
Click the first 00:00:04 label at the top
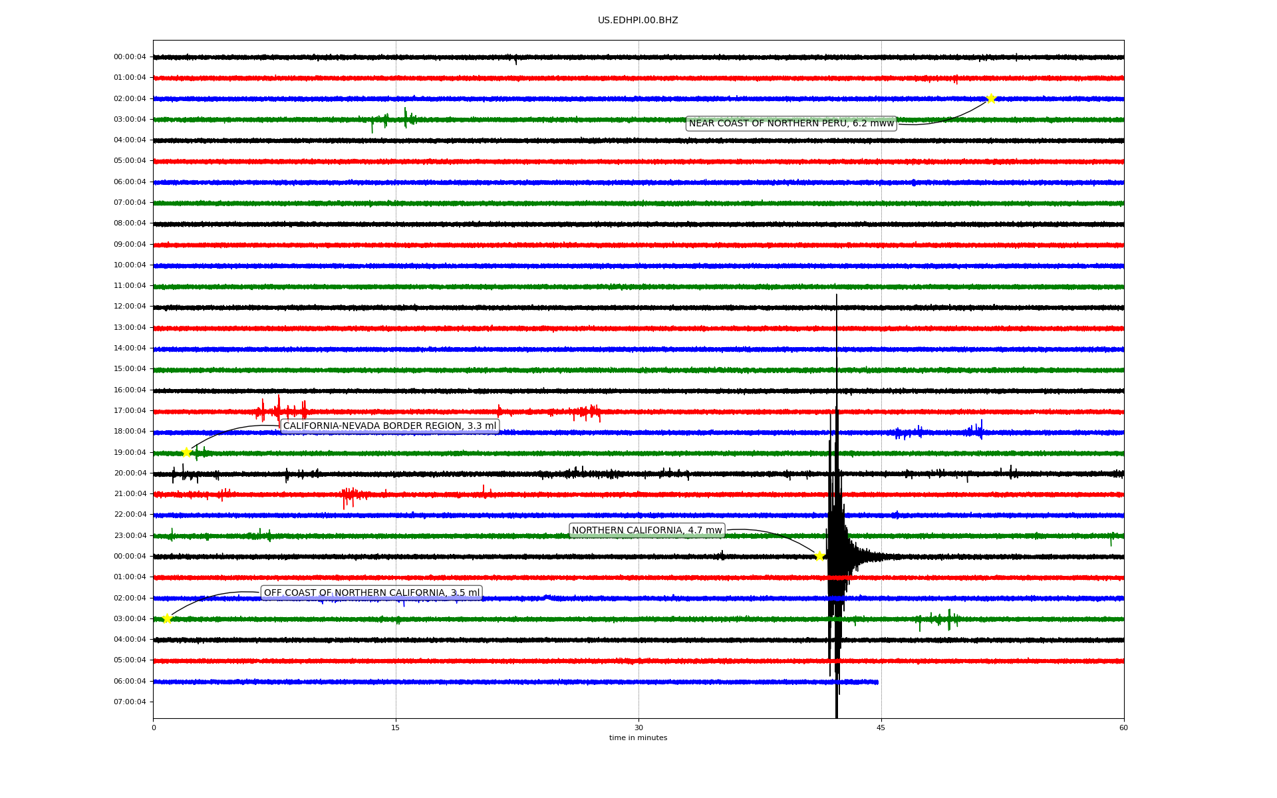click(x=130, y=57)
